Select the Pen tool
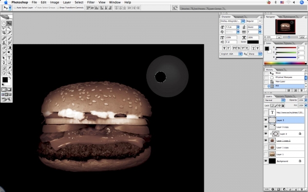This screenshot has height=192, width=308. [x=4, y=62]
